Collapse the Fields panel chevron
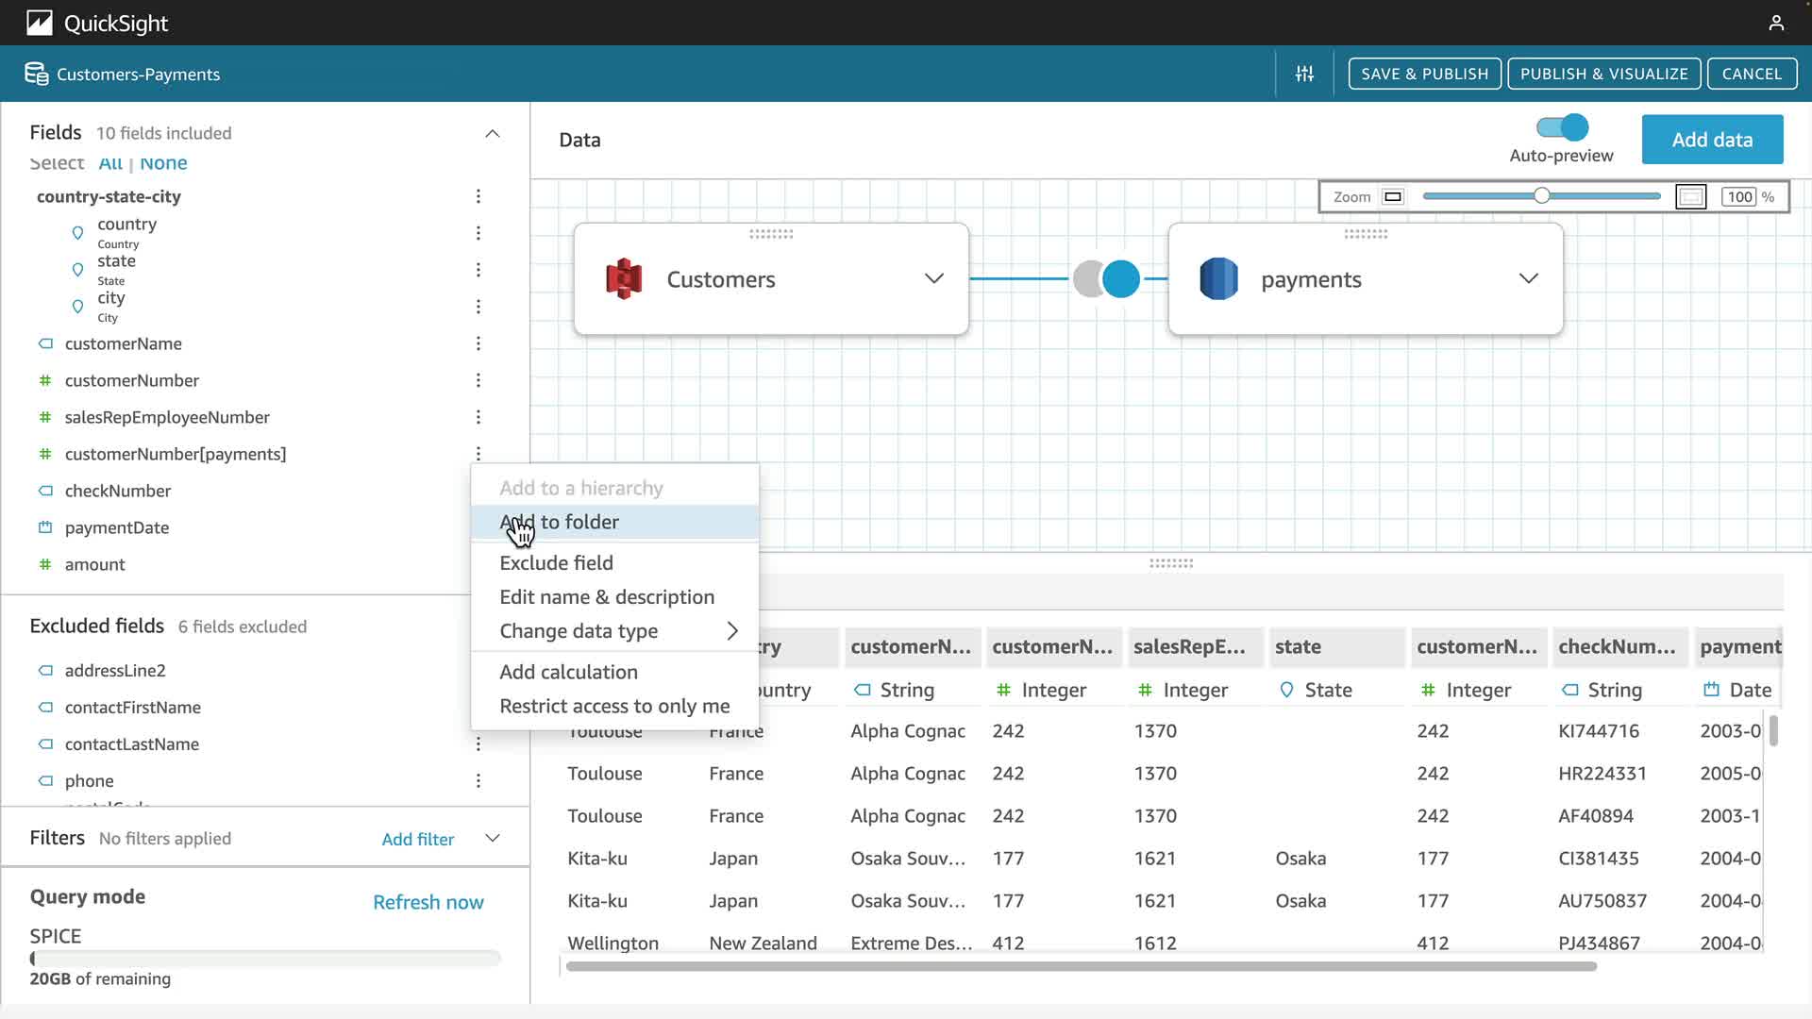This screenshot has height=1019, width=1812. click(x=492, y=133)
